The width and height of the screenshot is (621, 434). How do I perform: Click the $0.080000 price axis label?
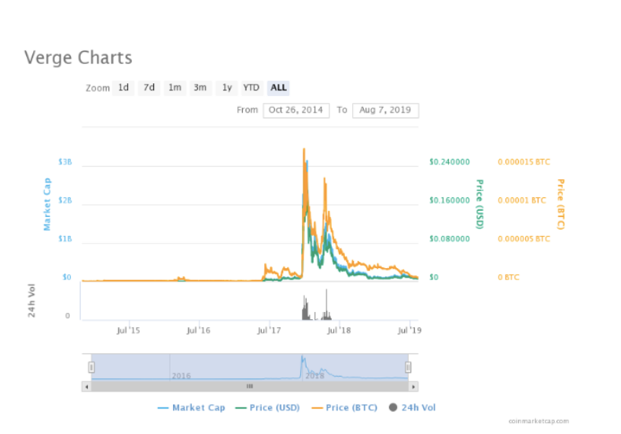click(450, 239)
